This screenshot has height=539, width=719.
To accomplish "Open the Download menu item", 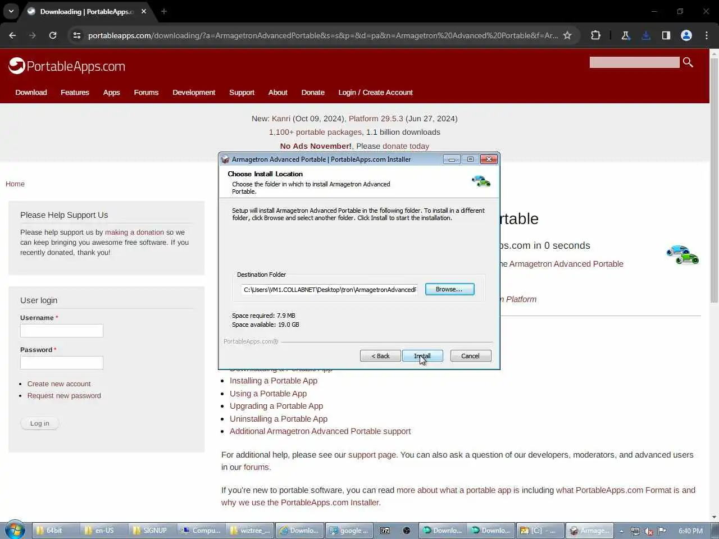I will point(31,93).
